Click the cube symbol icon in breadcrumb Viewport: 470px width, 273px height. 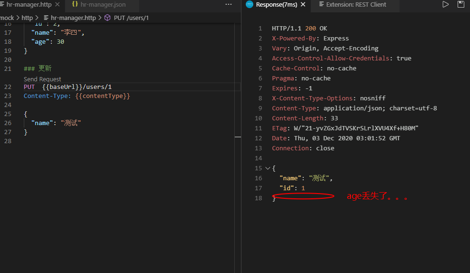pyautogui.click(x=107, y=18)
